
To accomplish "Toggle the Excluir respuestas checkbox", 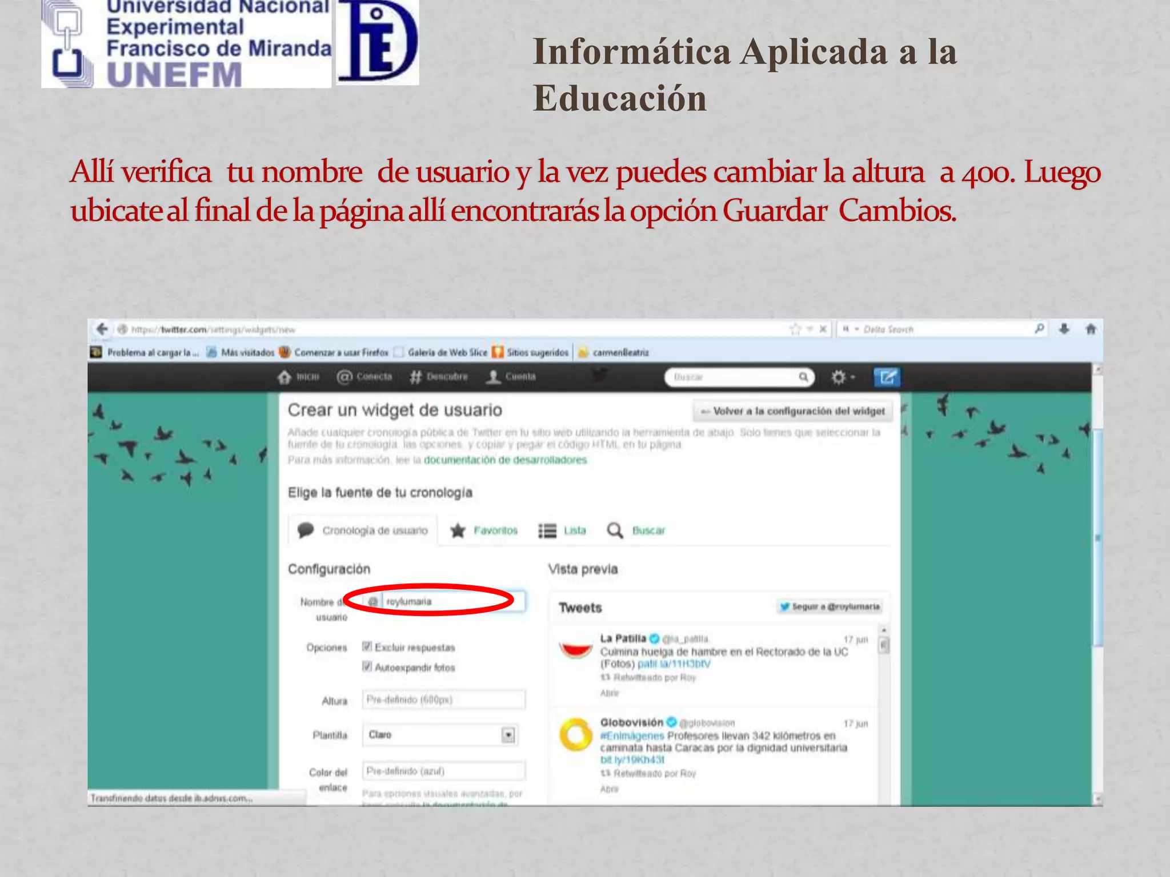I will [x=367, y=646].
